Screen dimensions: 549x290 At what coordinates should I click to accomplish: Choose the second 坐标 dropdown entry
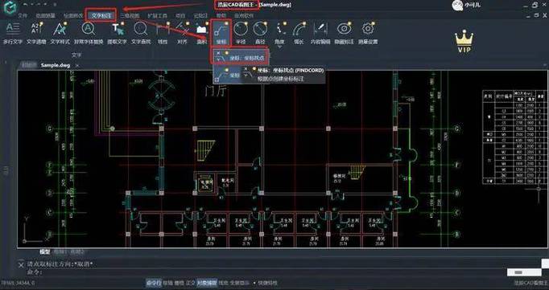click(227, 75)
